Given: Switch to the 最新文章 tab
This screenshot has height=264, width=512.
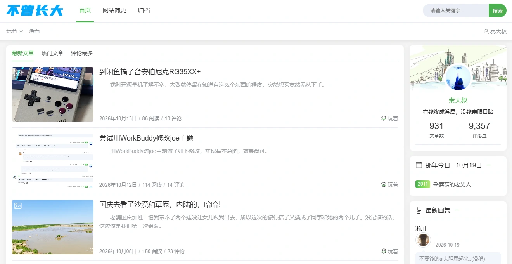Looking at the screenshot, I should 23,53.
